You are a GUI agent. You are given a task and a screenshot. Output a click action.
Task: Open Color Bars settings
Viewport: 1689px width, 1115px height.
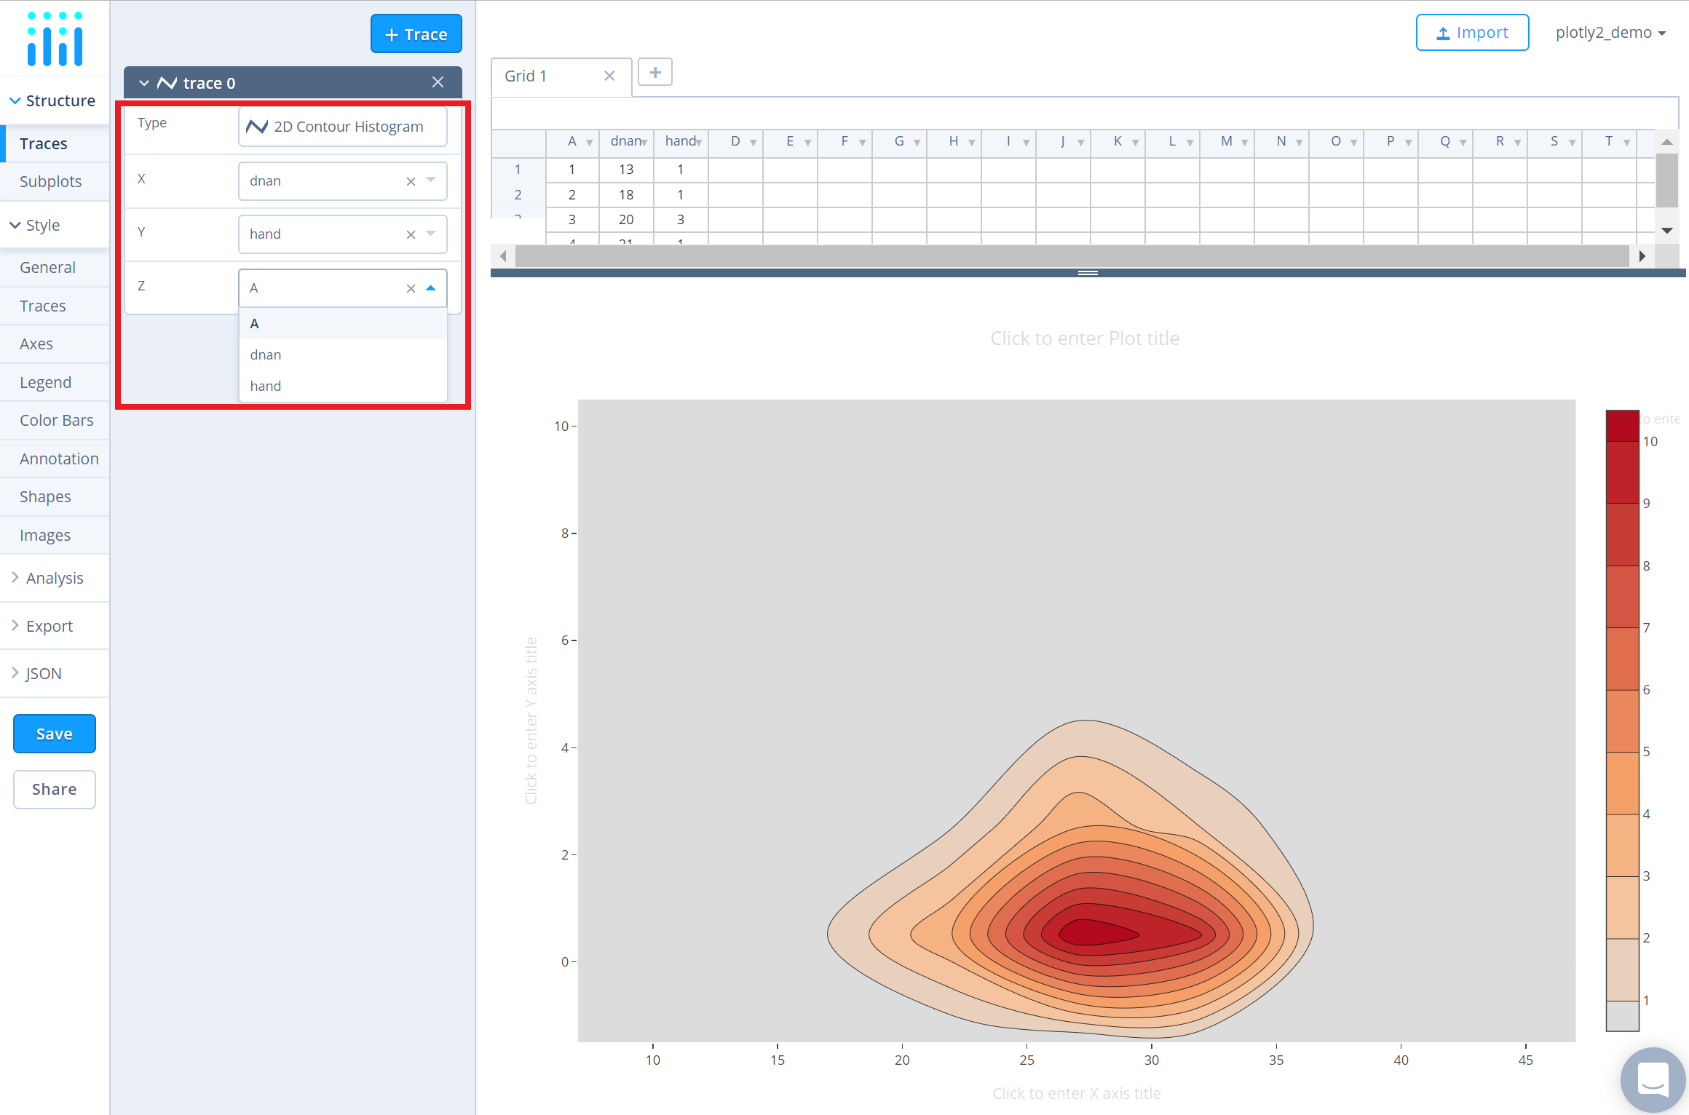point(55,420)
